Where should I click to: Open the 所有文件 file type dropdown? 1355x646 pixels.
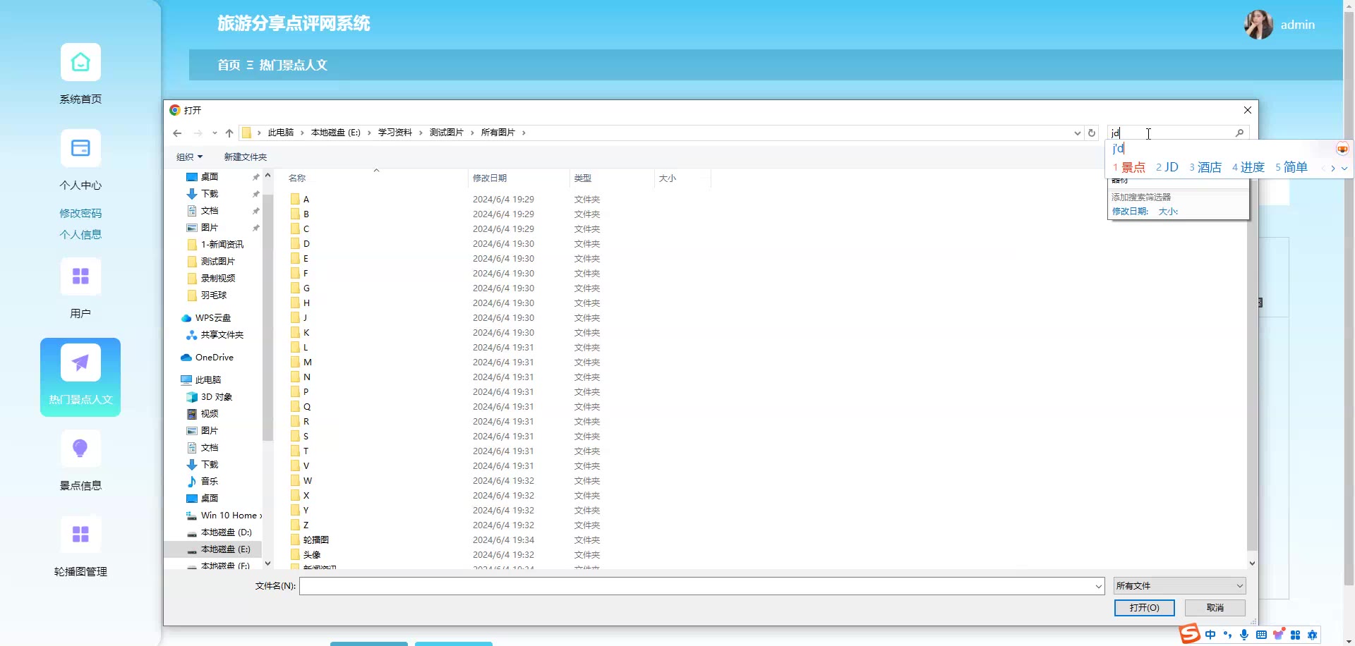[1179, 586]
